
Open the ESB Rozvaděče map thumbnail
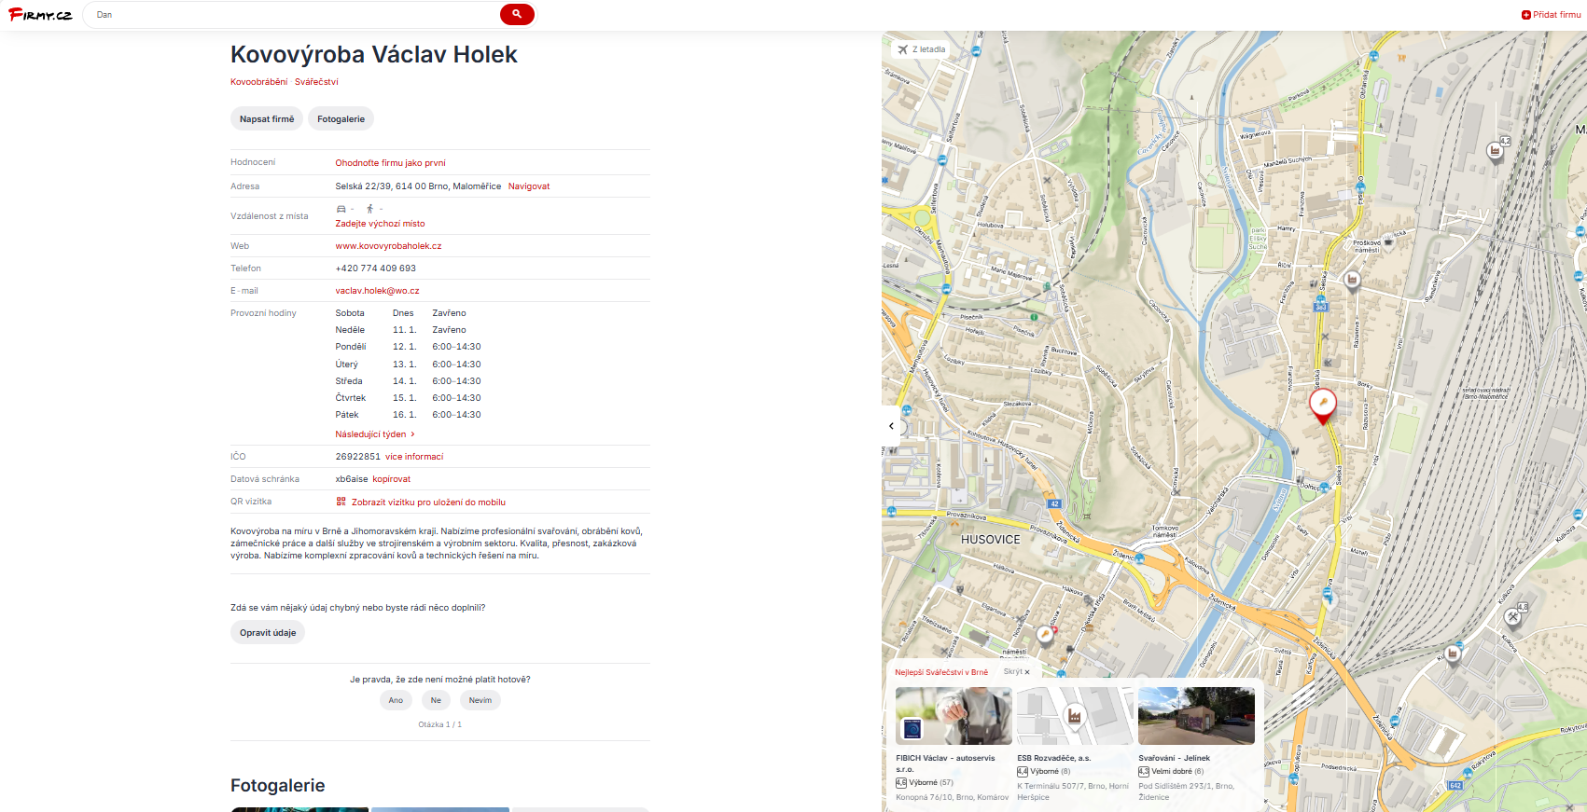coord(1075,716)
